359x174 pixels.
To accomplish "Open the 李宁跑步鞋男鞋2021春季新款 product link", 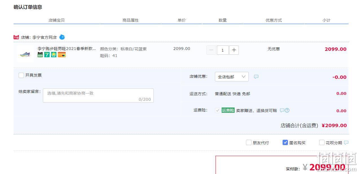I will [67, 49].
